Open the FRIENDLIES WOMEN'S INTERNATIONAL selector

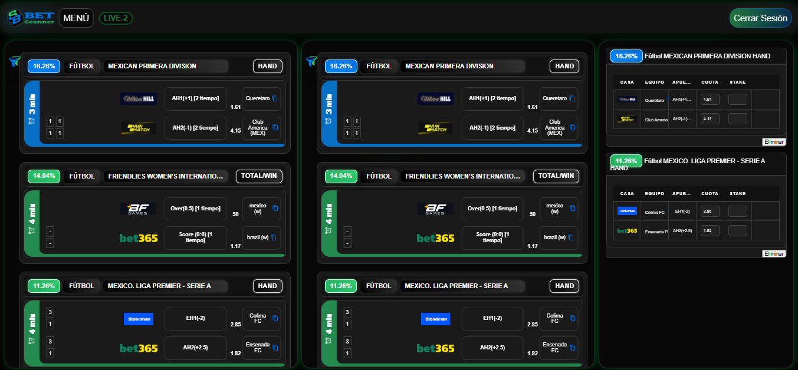click(166, 176)
